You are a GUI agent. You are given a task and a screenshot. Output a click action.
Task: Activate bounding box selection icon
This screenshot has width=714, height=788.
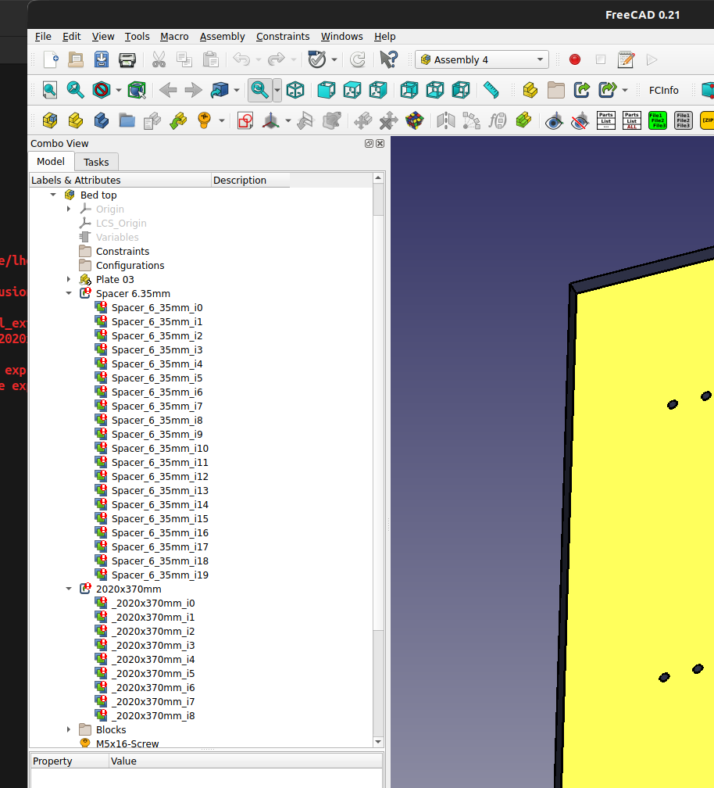click(137, 91)
